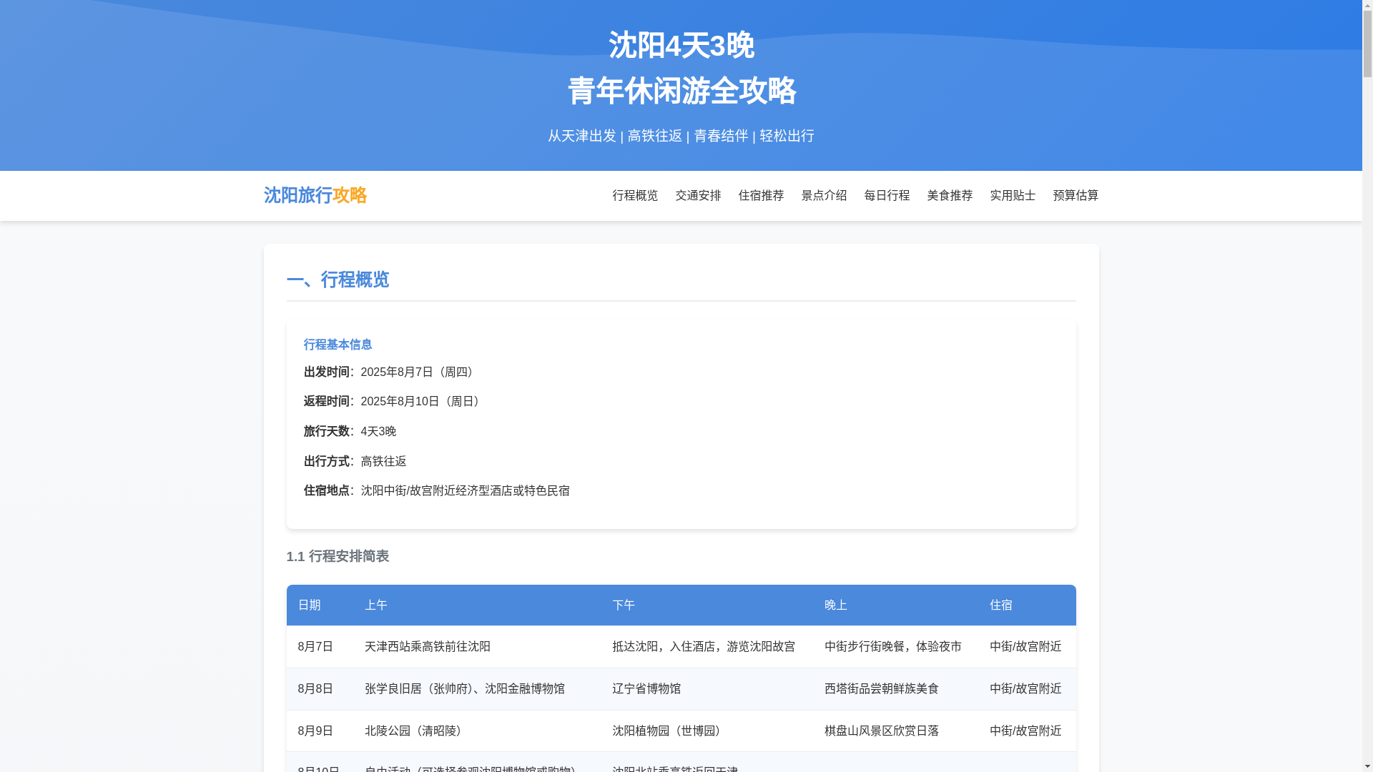1373x772 pixels.
Task: Click the 出发时间 label
Action: (327, 372)
